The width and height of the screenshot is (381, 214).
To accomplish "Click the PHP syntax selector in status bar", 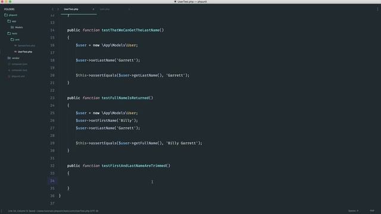I will pyautogui.click(x=372, y=211).
